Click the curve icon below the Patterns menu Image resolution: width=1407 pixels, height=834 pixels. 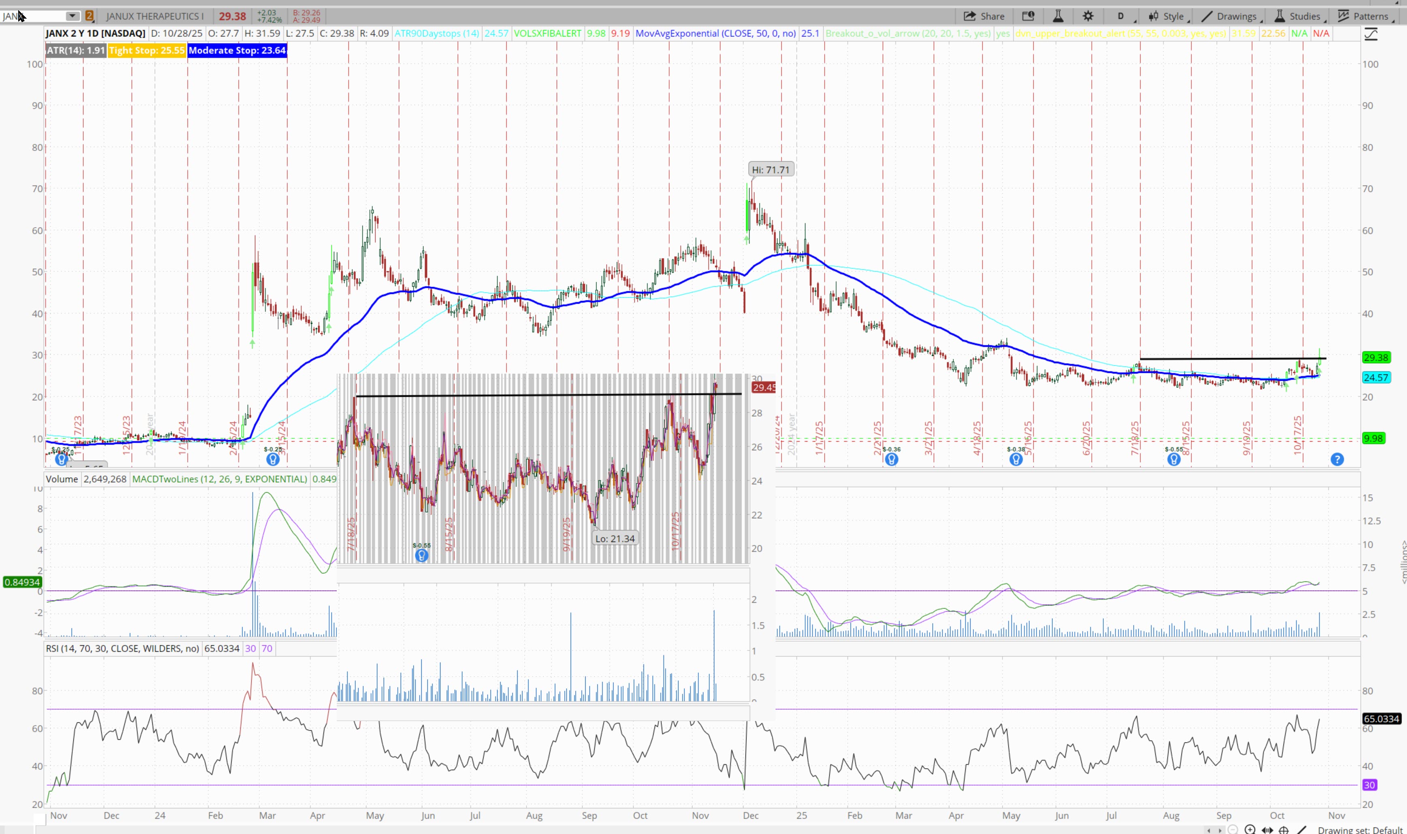(x=1371, y=35)
